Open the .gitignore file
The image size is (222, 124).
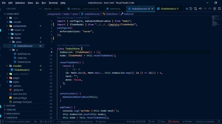pyautogui.click(x=18, y=90)
